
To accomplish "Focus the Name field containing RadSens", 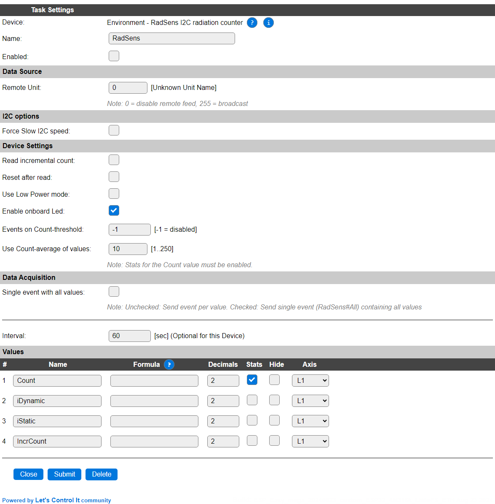I will pyautogui.click(x=172, y=38).
